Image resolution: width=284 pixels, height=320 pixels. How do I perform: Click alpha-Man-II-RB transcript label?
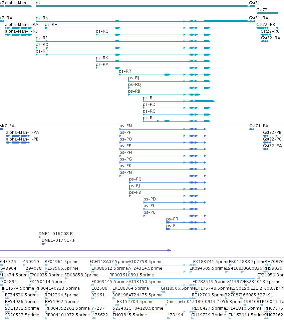[21, 31]
